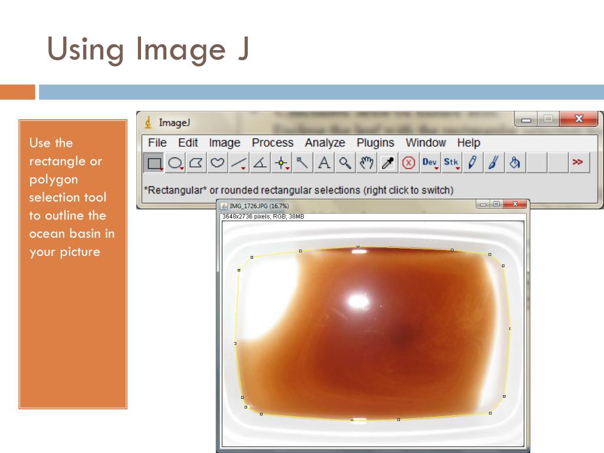Click the orange instruction text box

click(73, 264)
